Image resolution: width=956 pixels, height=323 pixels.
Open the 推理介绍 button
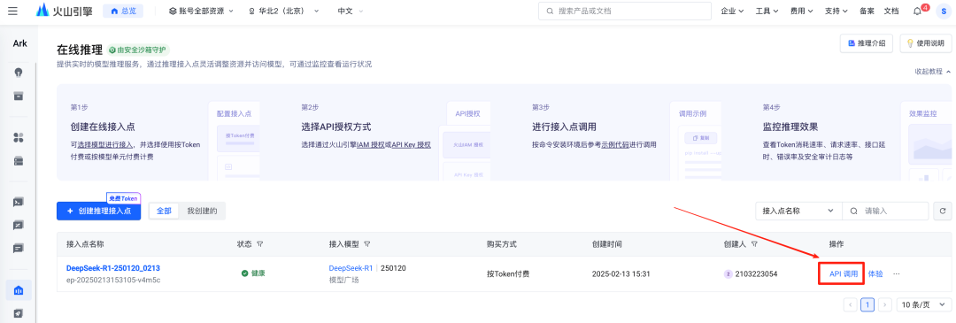coord(867,43)
